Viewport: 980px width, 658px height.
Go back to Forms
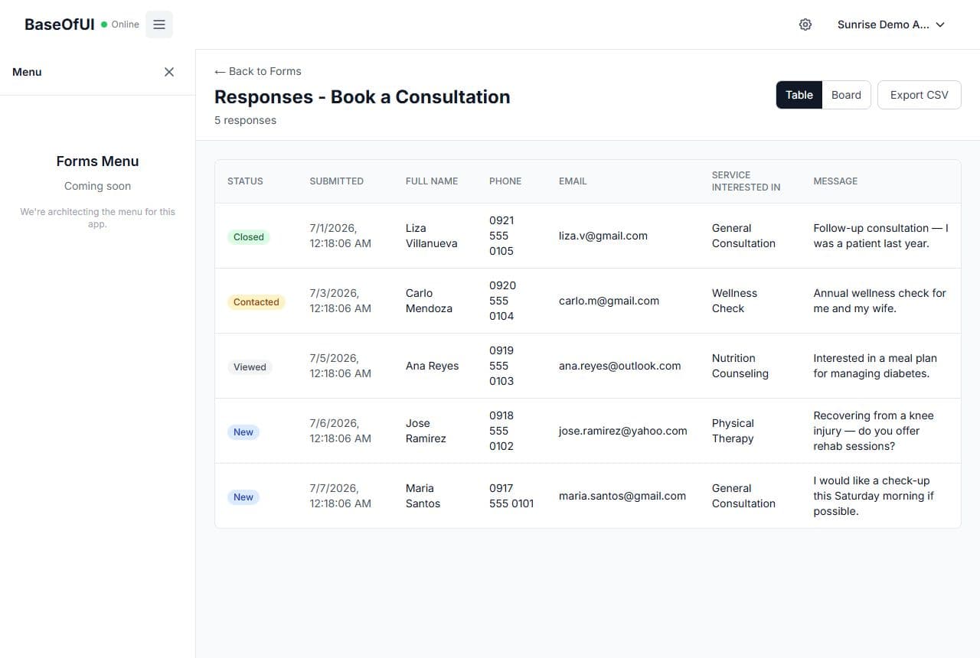click(x=258, y=71)
